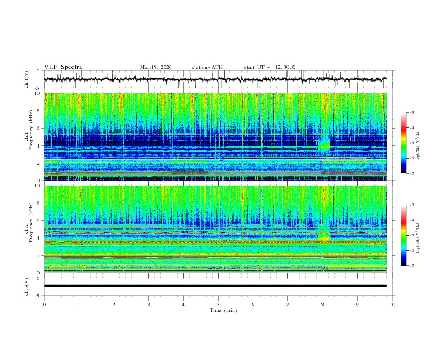442x342 pixels.
Task: Click the 'ch.3(V)' axis label
Action: click(x=27, y=287)
